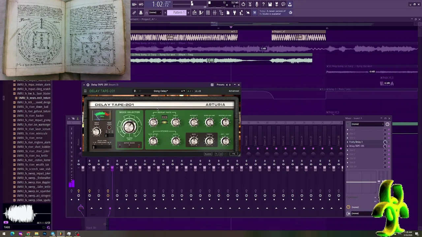Click the Reverb Volume knob
This screenshot has width=422, height=237.
click(225, 122)
